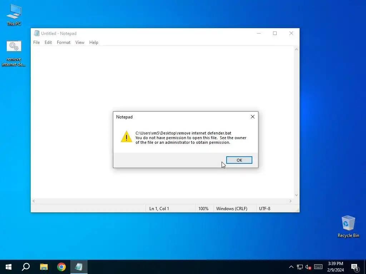Click the vertical scrollbar down arrow

[296, 195]
